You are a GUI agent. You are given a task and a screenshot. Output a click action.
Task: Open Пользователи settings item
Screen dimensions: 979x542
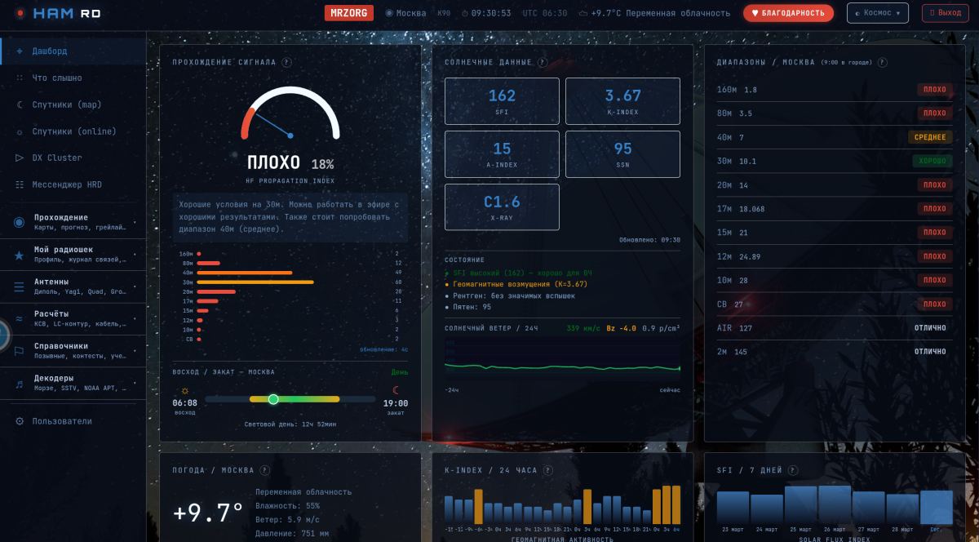73,421
